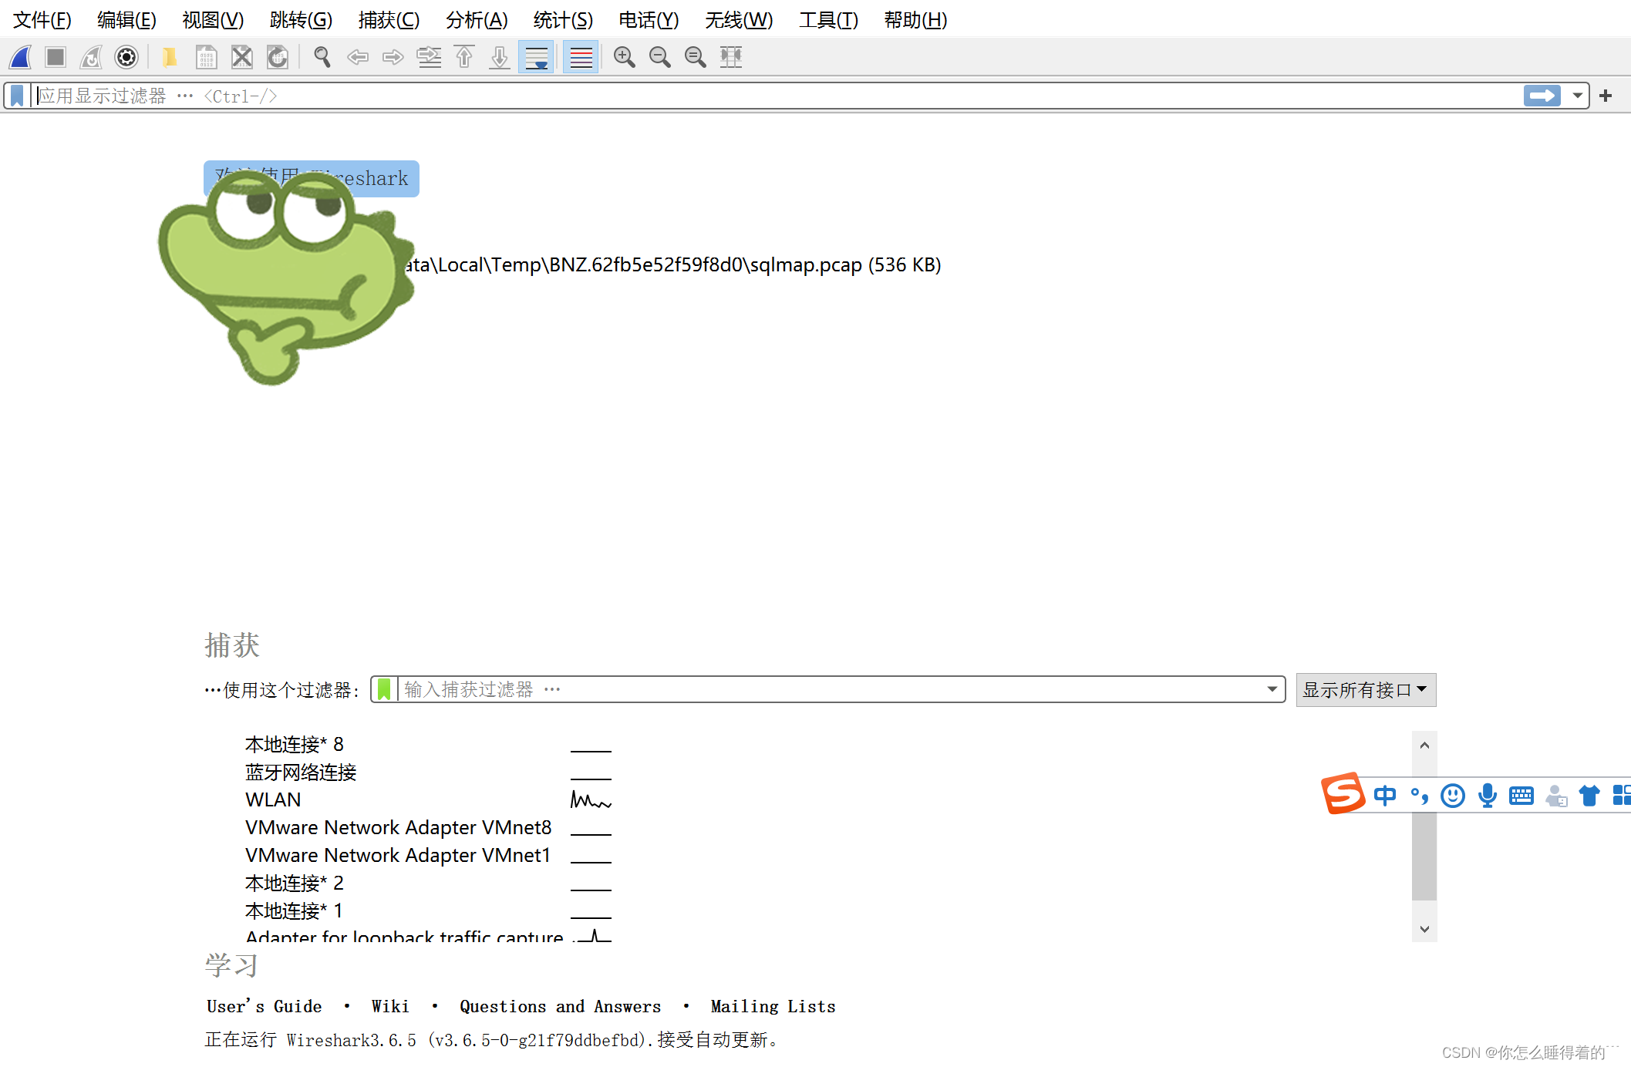Click the display filter input field
1631x1067 pixels.
pyautogui.click(x=777, y=96)
